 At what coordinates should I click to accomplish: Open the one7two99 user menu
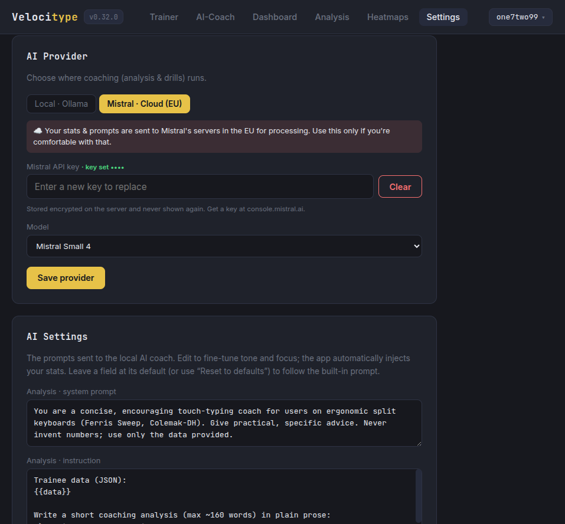pos(520,17)
